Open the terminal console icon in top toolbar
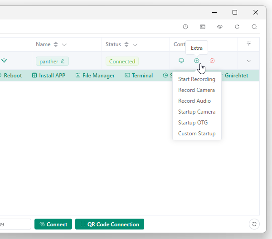272x239 pixels. (203, 27)
